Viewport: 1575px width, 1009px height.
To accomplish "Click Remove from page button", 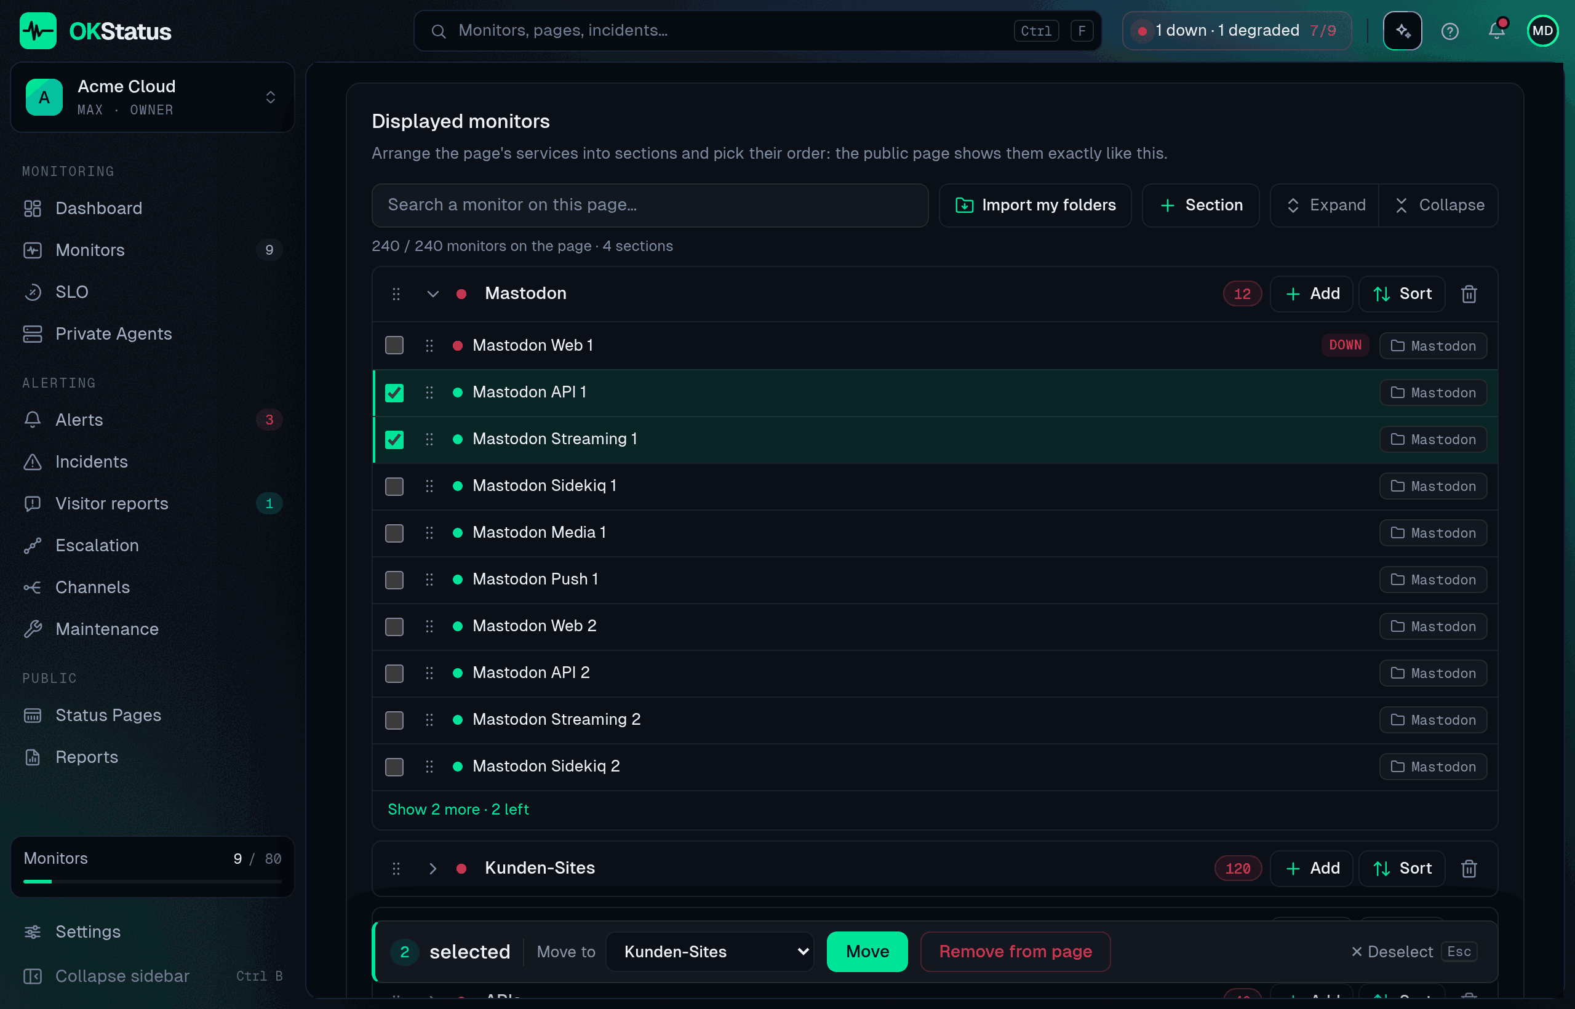I will coord(1015,951).
